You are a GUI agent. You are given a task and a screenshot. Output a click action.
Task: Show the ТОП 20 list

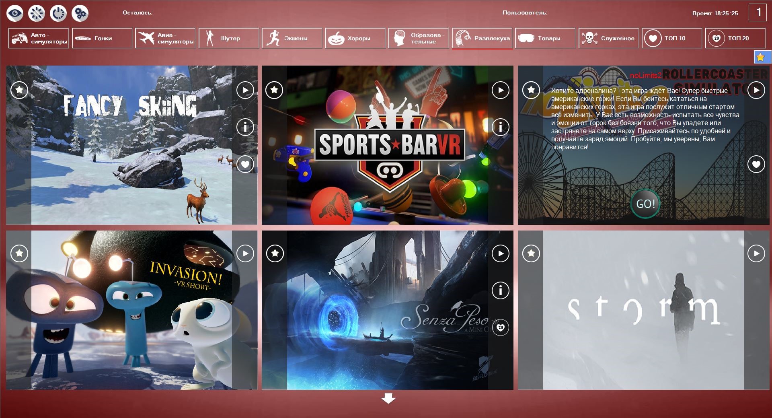(735, 38)
